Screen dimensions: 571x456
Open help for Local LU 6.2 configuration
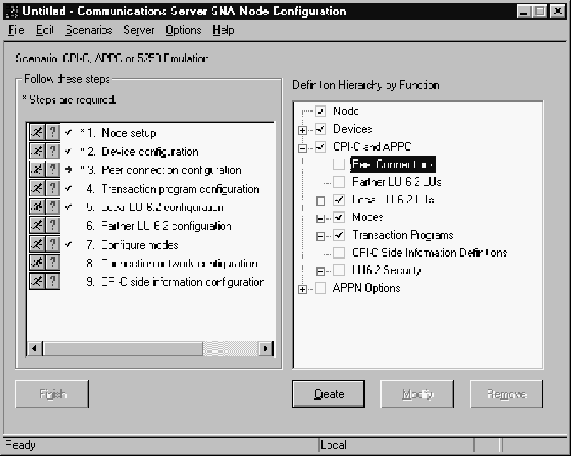pyautogui.click(x=53, y=206)
